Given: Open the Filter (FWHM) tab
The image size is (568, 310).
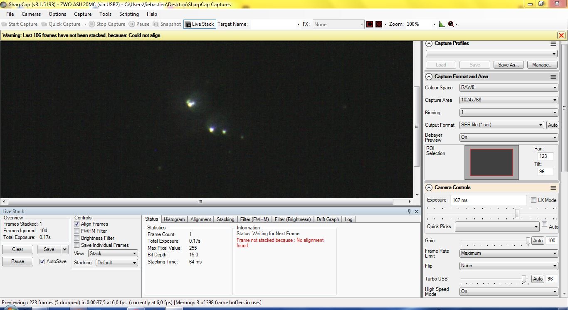Looking at the screenshot, I should (x=255, y=219).
